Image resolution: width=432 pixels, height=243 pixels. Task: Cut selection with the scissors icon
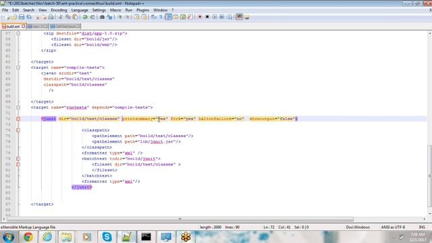[61, 17]
